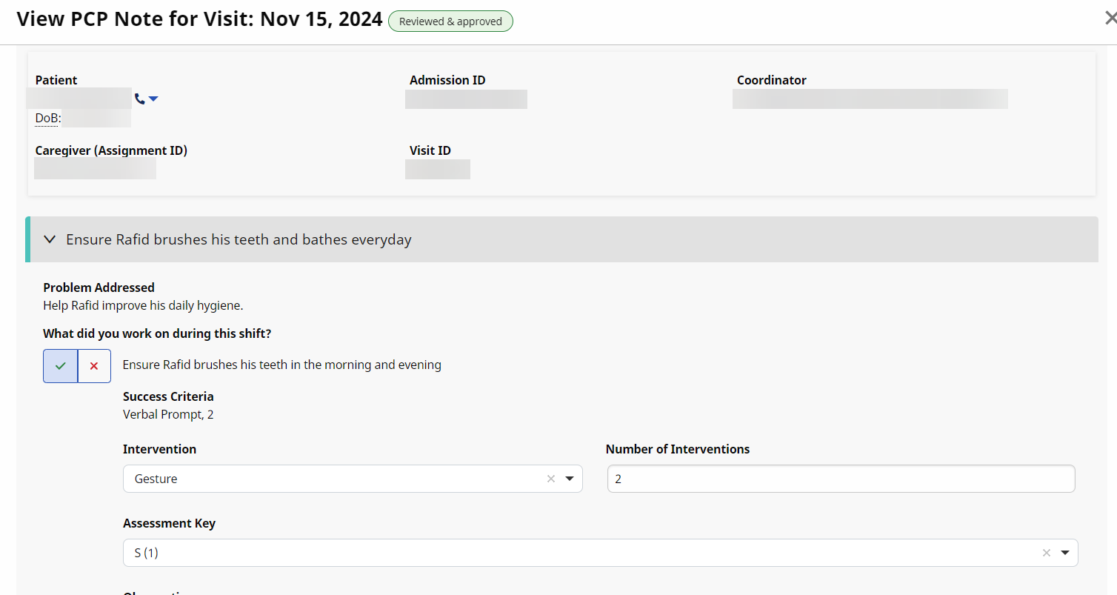
Task: Mark task as worked on with green check
Action: click(x=61, y=366)
